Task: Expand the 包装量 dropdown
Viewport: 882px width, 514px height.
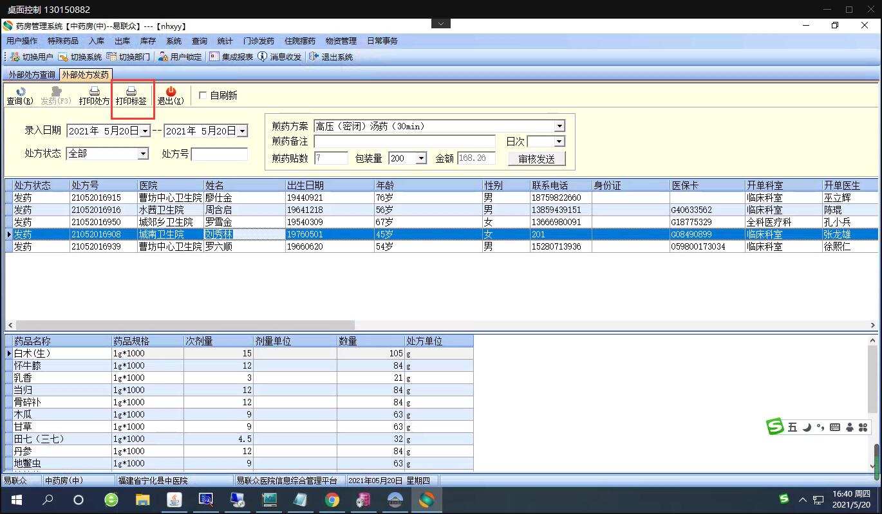Action: 421,158
